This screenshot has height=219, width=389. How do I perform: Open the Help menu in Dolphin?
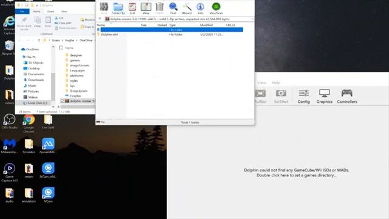pos(275,83)
